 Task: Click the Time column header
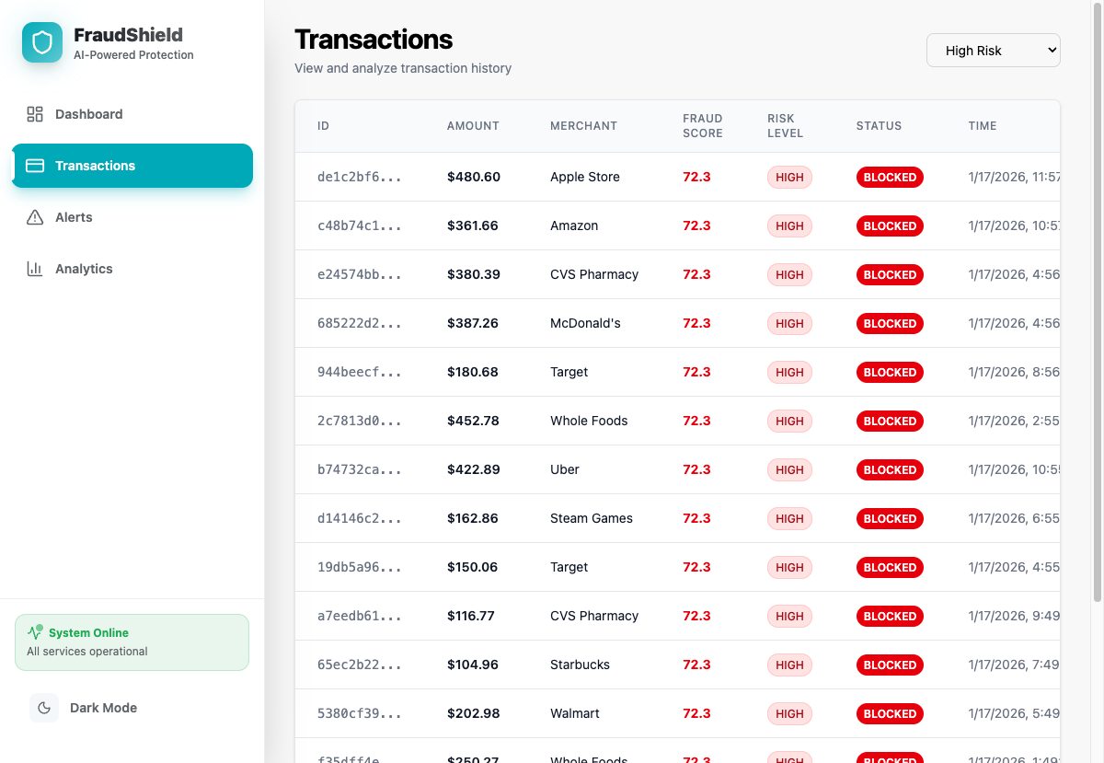click(x=983, y=126)
